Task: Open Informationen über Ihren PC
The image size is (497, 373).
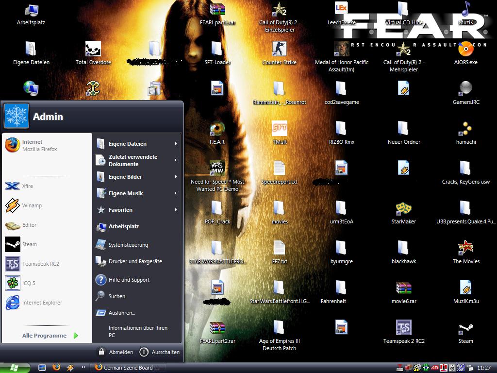Action: pyautogui.click(x=137, y=331)
